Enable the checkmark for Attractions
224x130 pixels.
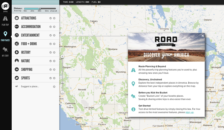50,18
